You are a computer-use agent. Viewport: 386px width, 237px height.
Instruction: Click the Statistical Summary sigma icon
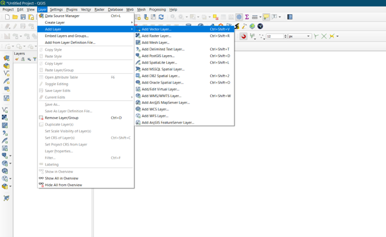(x=247, y=16)
